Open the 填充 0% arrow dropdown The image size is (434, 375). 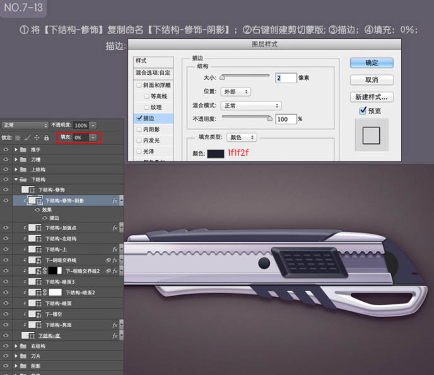tap(93, 137)
